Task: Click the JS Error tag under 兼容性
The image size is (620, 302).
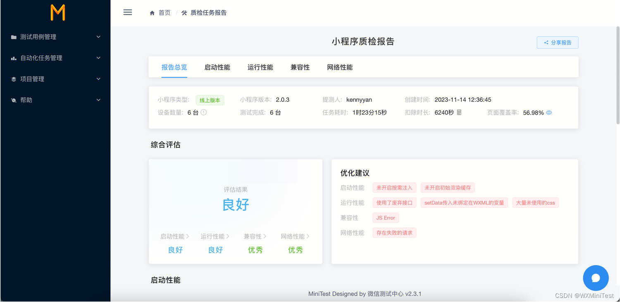Action: (x=385, y=217)
